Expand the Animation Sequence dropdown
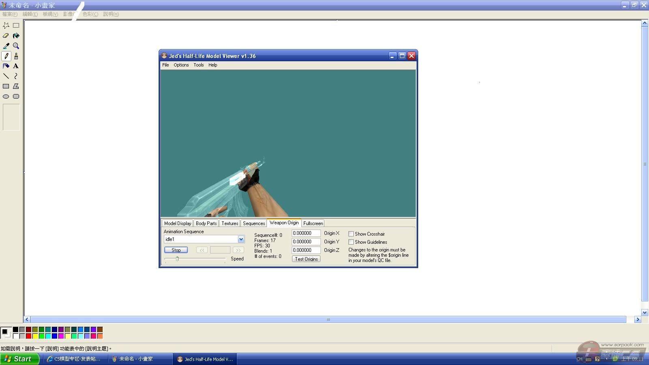The height and width of the screenshot is (365, 649). click(241, 239)
